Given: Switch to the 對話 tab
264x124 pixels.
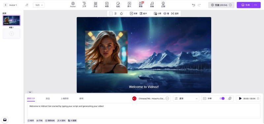Looking at the screenshot, I should (x=48, y=98).
